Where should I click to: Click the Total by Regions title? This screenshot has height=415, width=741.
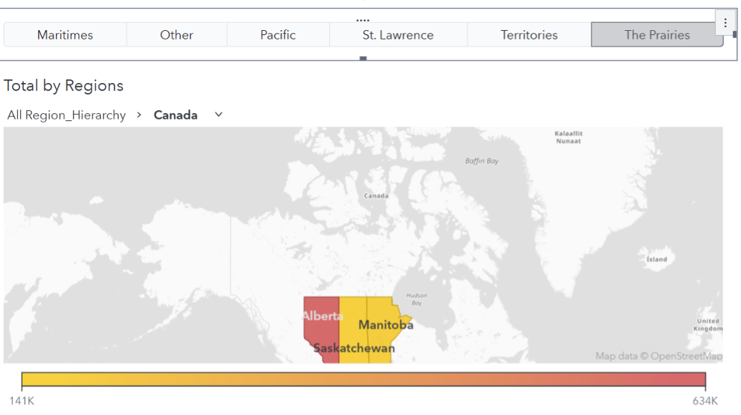click(x=64, y=86)
